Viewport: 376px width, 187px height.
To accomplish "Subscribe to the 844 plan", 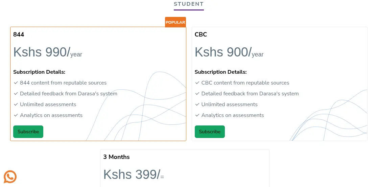I will 28,132.
